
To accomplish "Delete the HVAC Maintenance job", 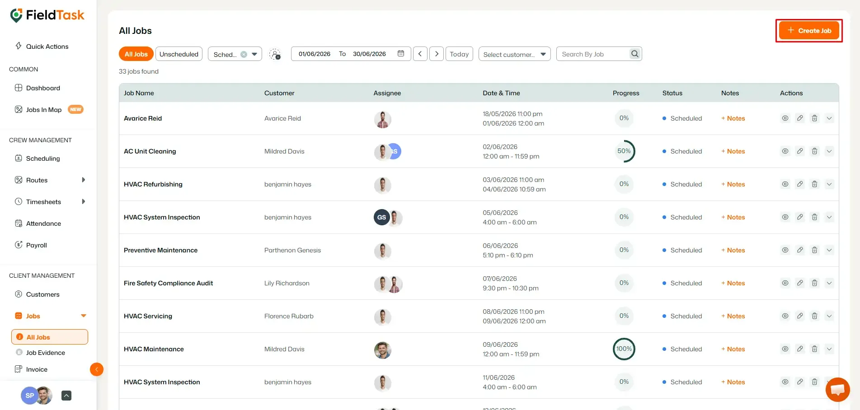I will pos(814,349).
